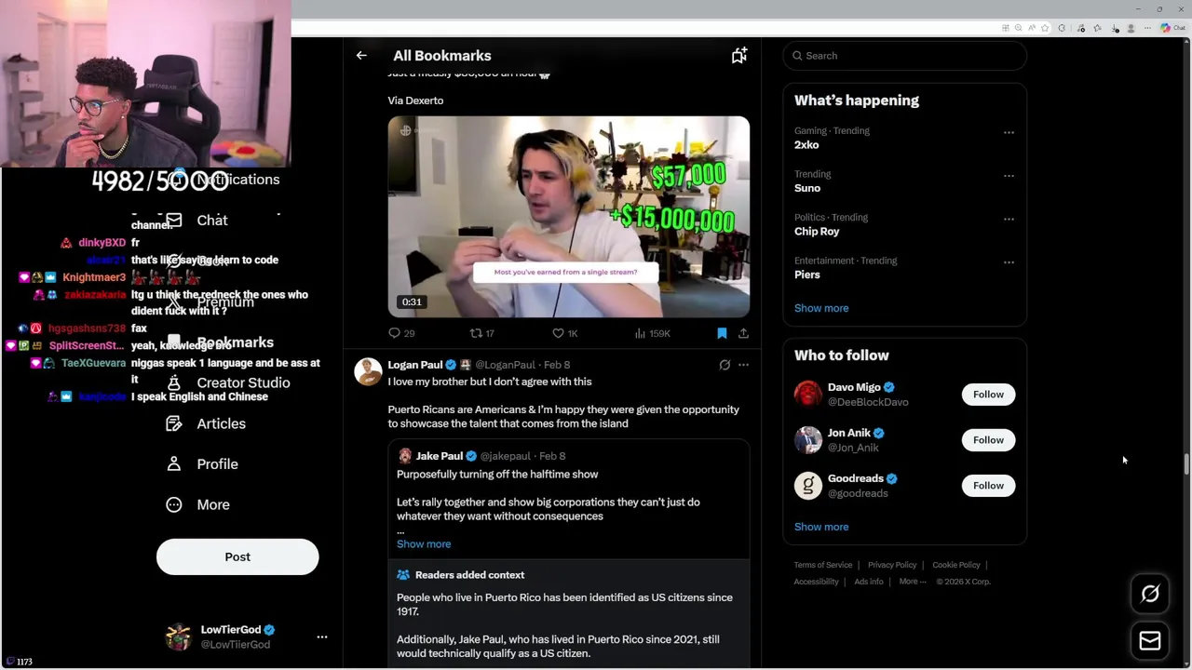Expand the More footer link
Screen dimensions: 1192x670
tap(912, 582)
